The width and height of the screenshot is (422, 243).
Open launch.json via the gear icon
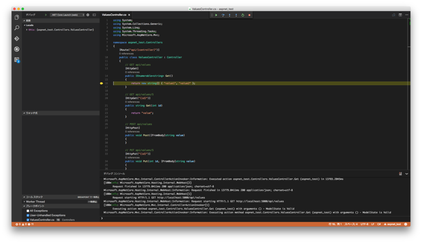88,15
